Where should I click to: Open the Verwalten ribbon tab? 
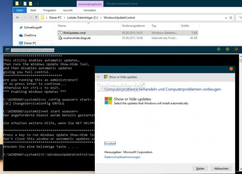pyautogui.click(x=90, y=10)
